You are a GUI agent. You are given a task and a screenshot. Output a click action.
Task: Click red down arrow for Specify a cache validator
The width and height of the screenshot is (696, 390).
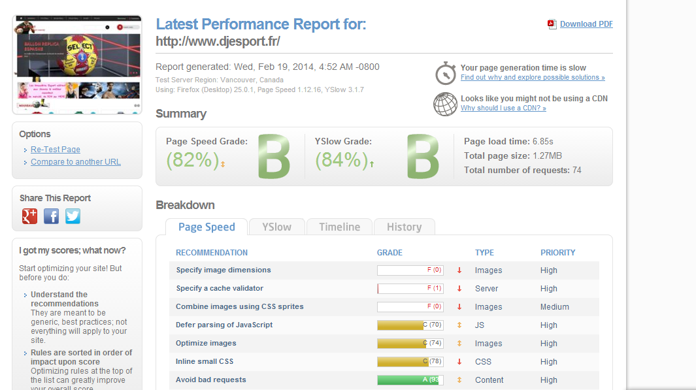click(x=459, y=288)
